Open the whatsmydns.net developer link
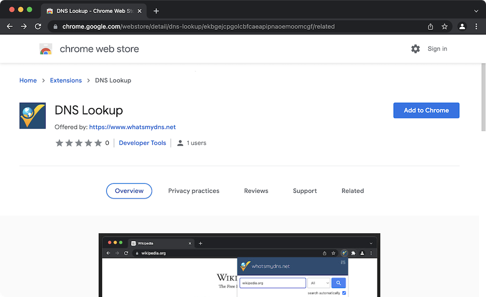Viewport: 486px width, 297px height. coord(133,127)
